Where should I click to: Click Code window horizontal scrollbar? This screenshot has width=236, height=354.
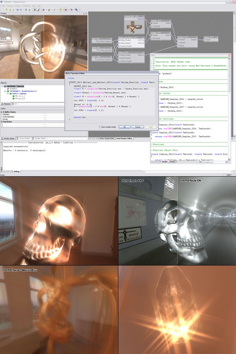tap(214, 162)
